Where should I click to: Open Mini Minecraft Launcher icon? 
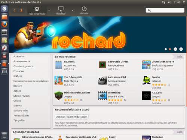pyautogui.click(x=58, y=96)
